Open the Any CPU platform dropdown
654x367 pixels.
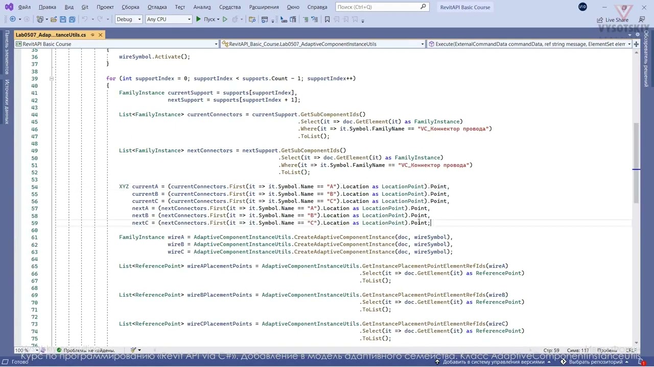coord(168,19)
